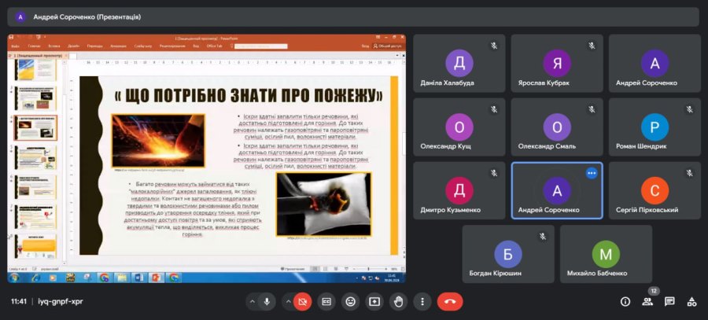Raise your hand
The width and height of the screenshot is (708, 320).
(399, 301)
